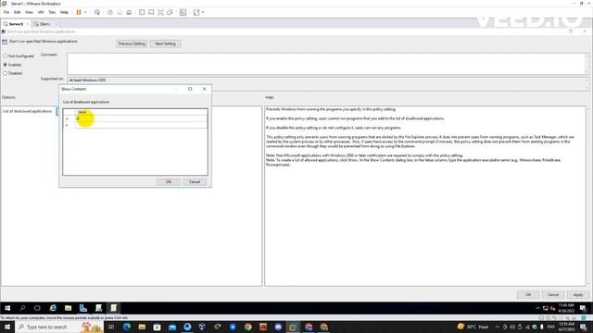The width and height of the screenshot is (593, 333).
Task: Click the guest VM Start button
Action: 7,308
